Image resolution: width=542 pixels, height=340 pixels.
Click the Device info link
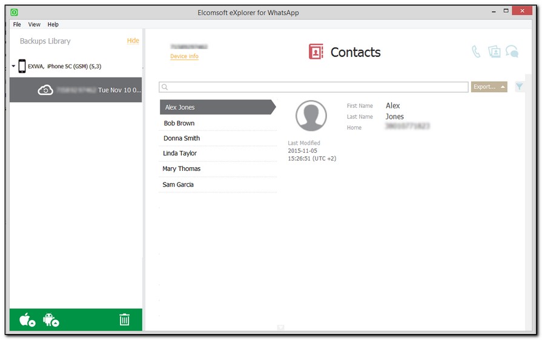point(184,56)
